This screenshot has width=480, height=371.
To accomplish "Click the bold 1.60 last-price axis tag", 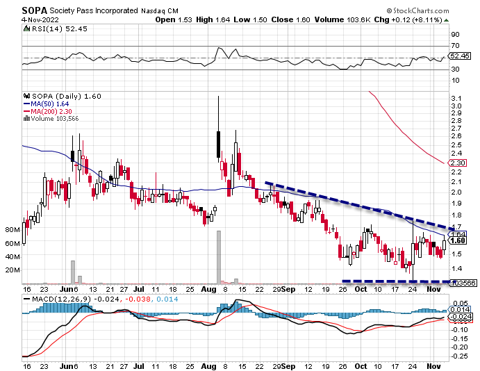I will point(458,240).
